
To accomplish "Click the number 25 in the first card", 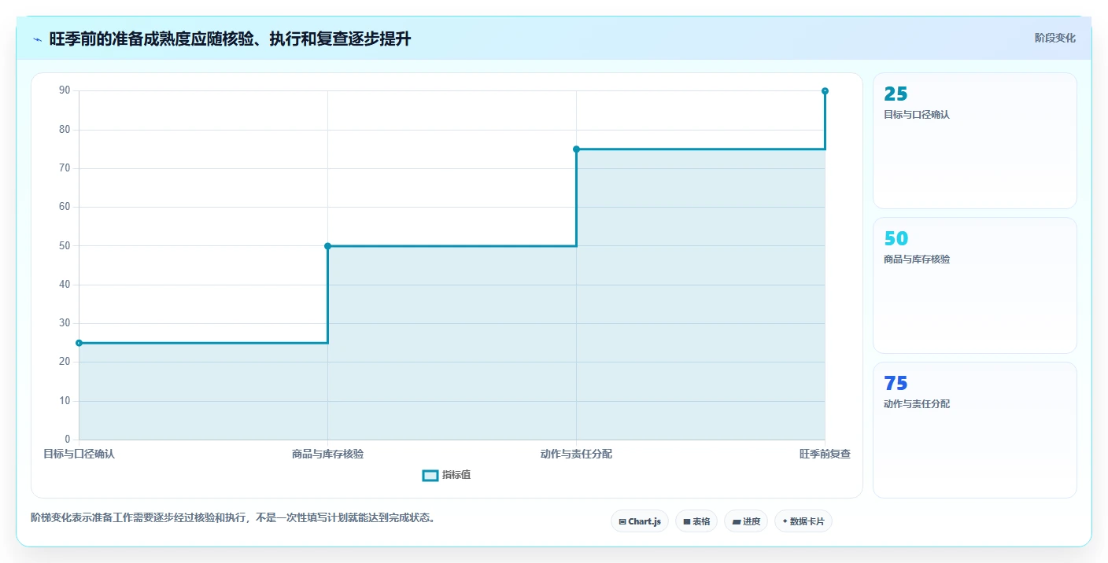I will tap(896, 94).
